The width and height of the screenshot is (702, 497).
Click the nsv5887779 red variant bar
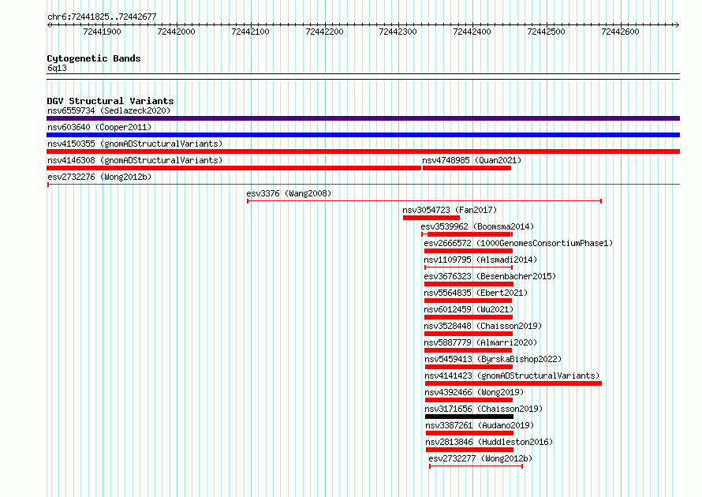coord(469,350)
